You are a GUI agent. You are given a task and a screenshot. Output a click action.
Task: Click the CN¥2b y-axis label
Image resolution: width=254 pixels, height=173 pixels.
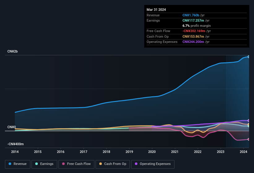pyautogui.click(x=12, y=51)
